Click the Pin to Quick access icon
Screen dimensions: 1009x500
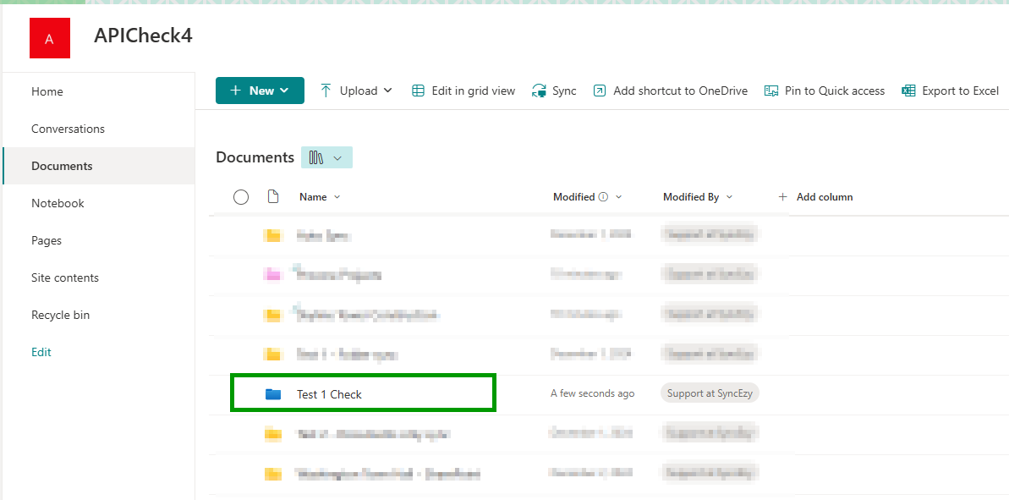tap(770, 91)
